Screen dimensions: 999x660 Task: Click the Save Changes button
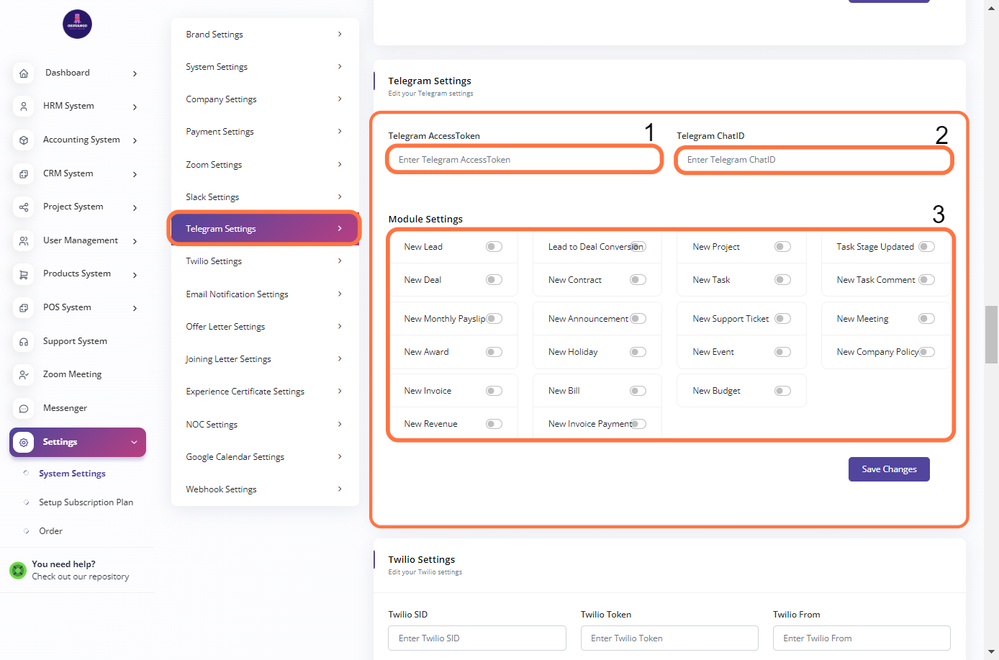[889, 469]
